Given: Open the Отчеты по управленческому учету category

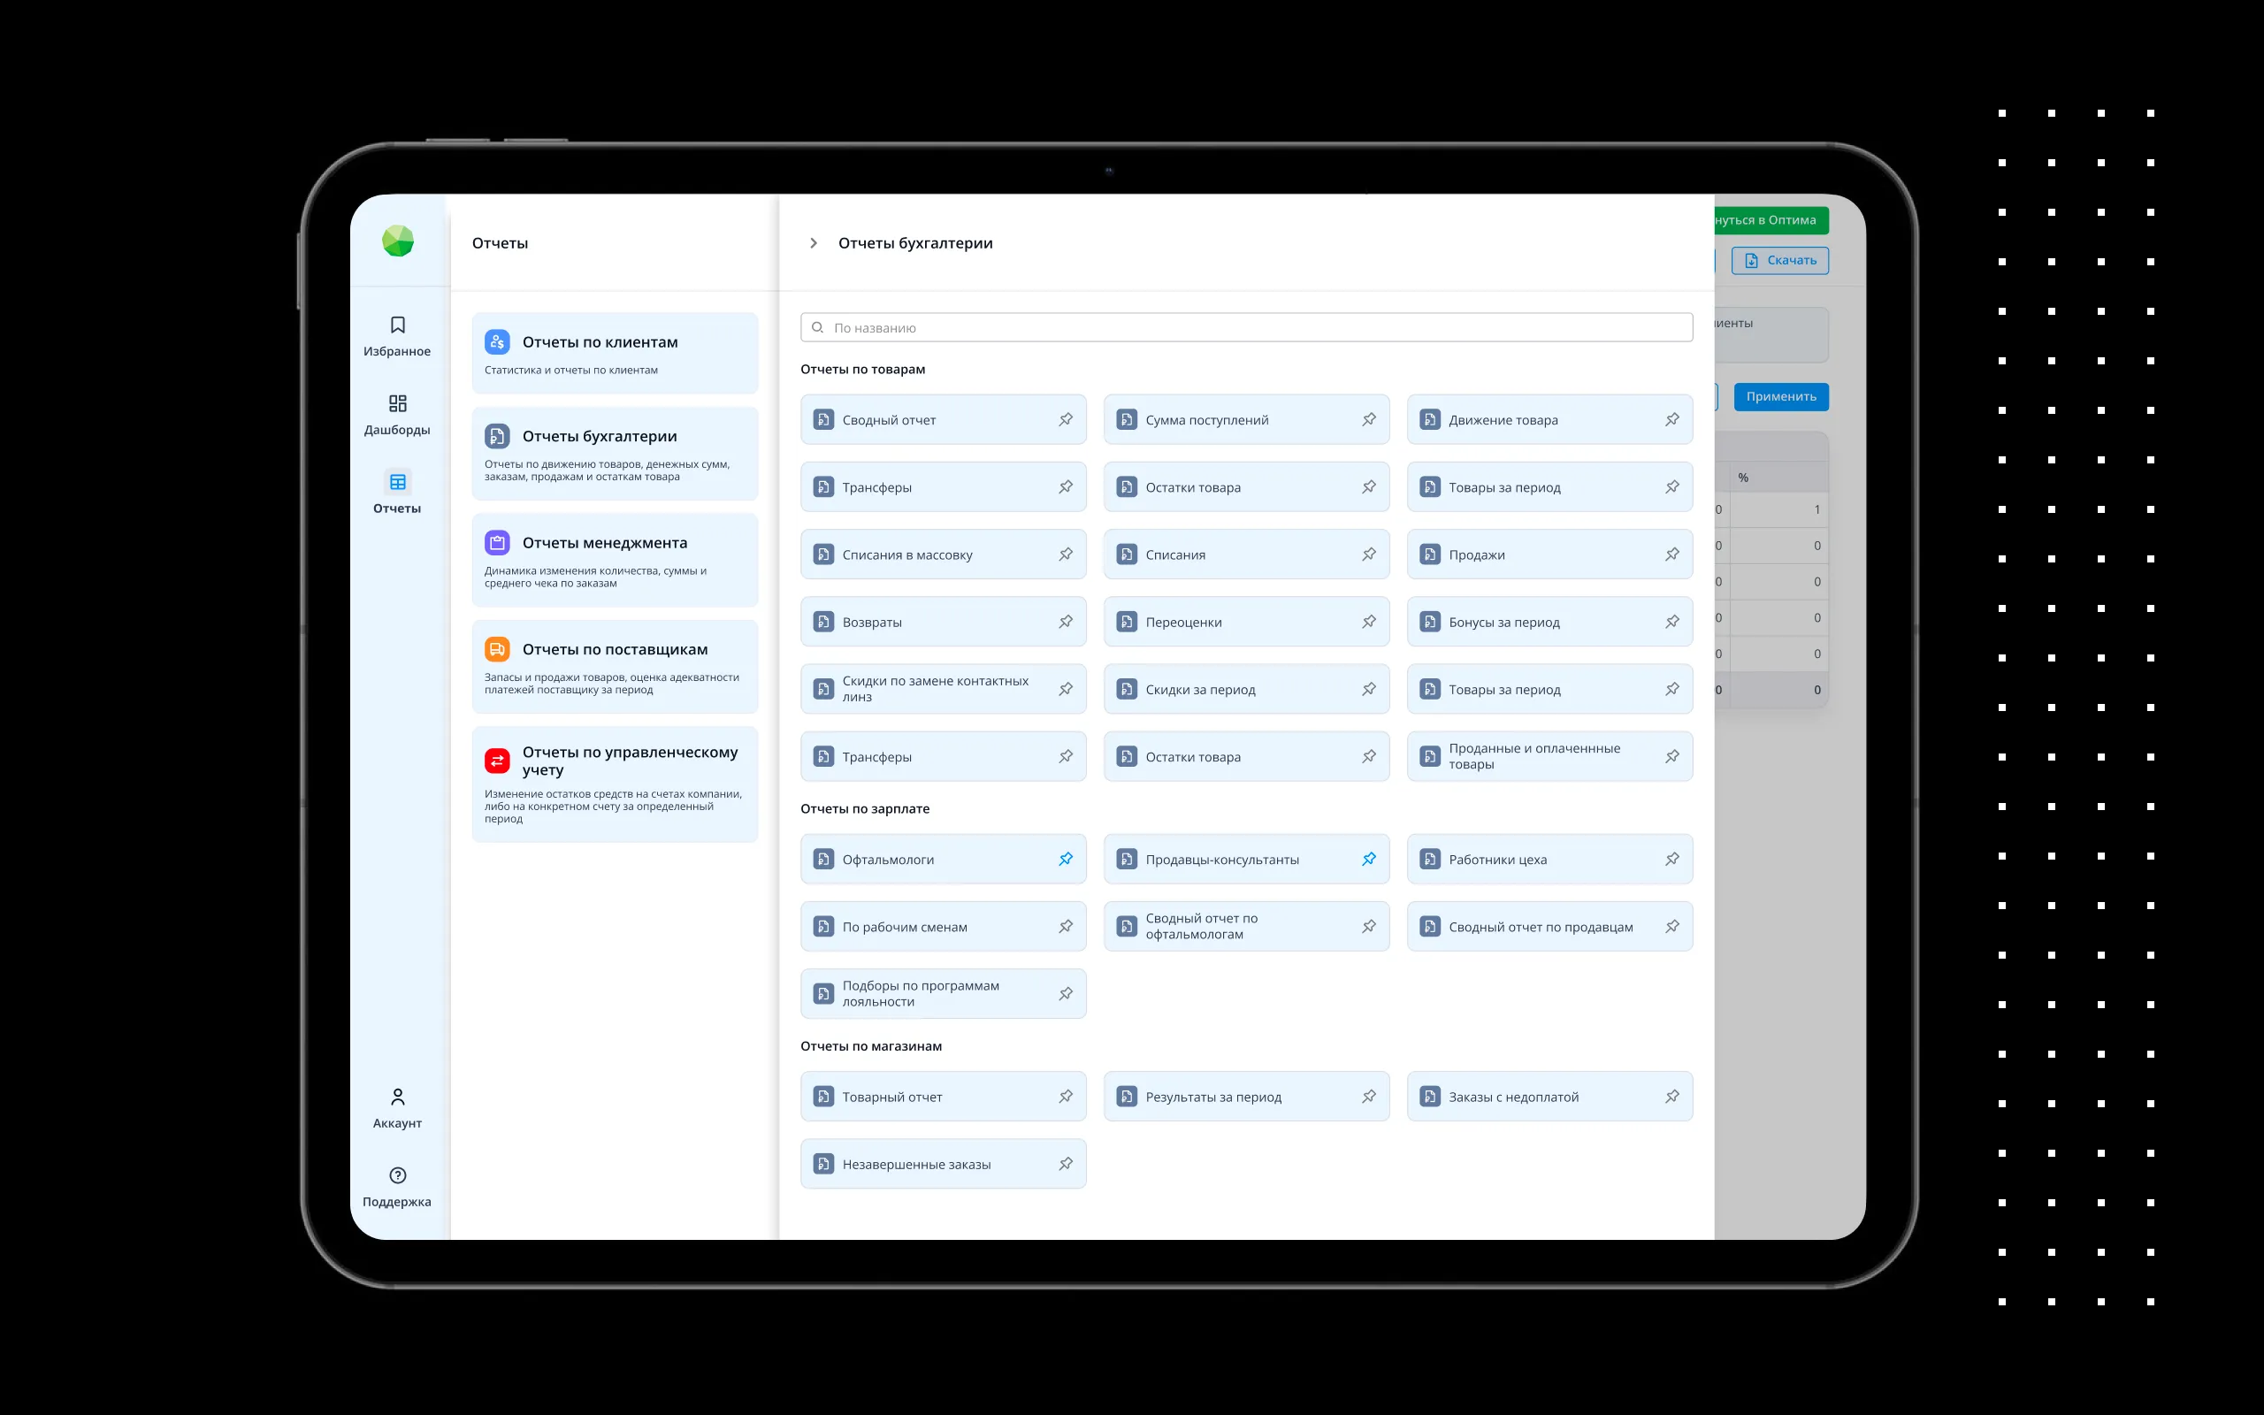Looking at the screenshot, I should click(x=615, y=784).
